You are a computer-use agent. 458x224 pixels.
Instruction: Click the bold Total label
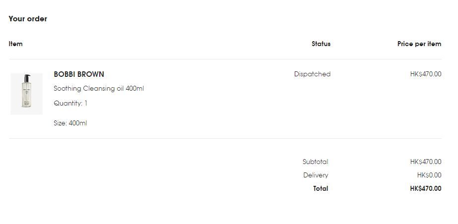(x=321, y=188)
